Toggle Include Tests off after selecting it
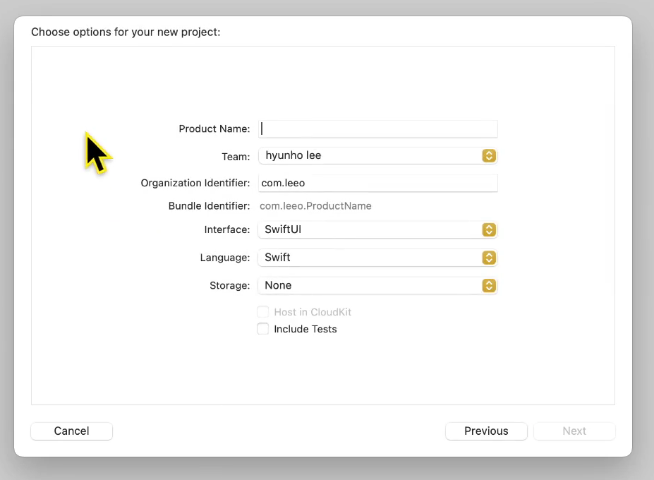This screenshot has width=654, height=480. coord(262,328)
